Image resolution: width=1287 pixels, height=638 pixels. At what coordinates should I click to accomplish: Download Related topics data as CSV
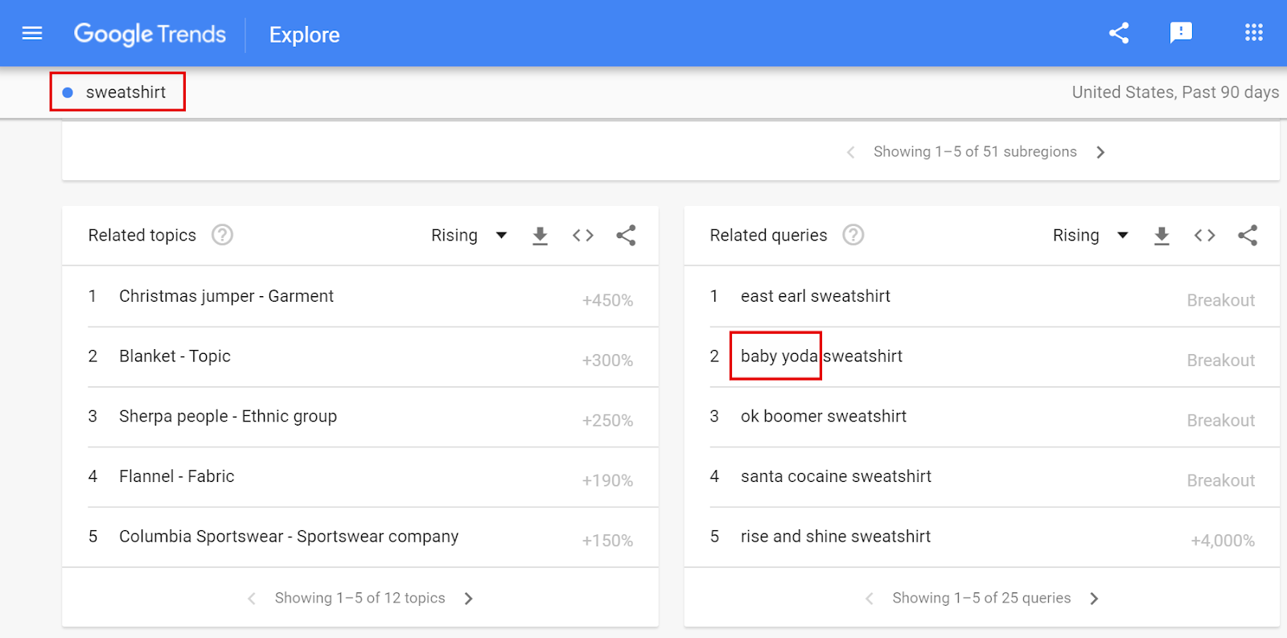(x=540, y=236)
